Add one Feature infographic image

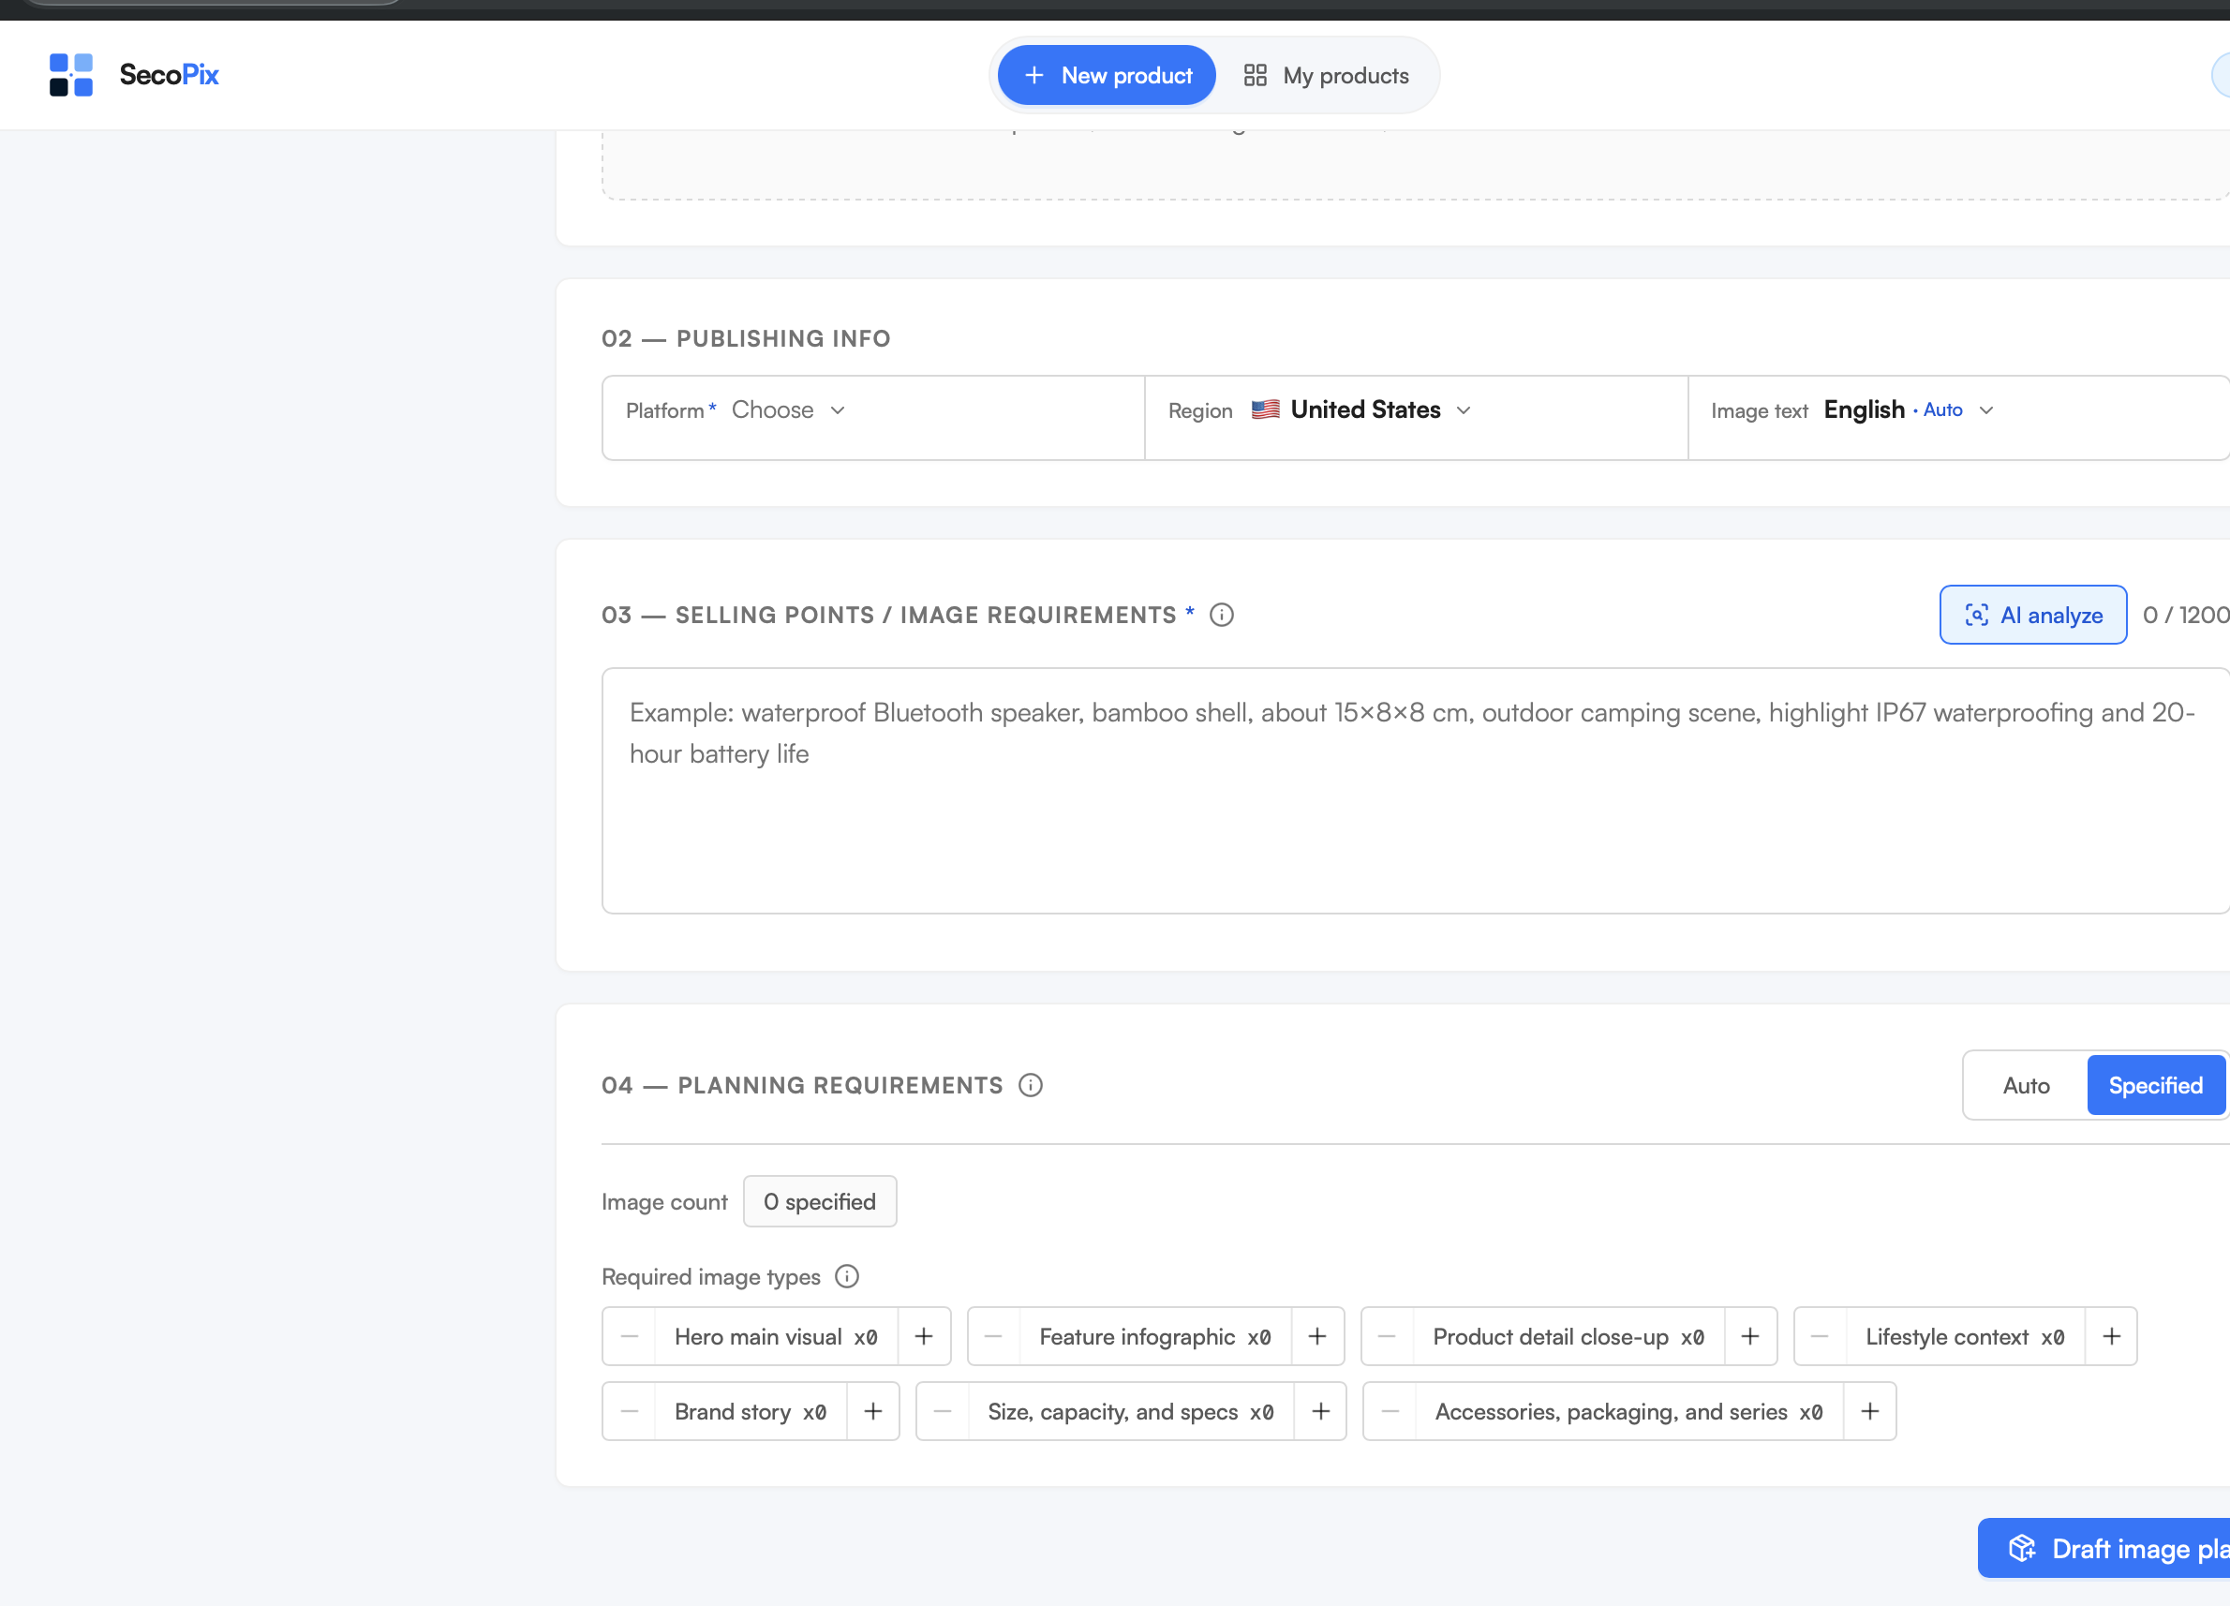click(x=1316, y=1336)
